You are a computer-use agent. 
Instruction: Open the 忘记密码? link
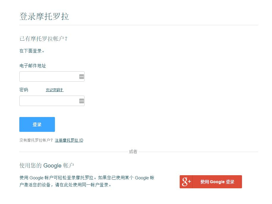(54, 90)
